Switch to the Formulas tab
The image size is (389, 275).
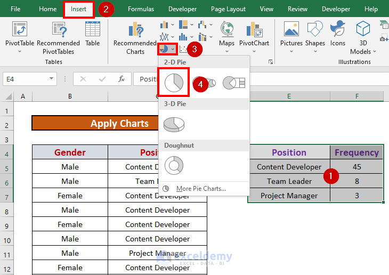click(x=141, y=9)
